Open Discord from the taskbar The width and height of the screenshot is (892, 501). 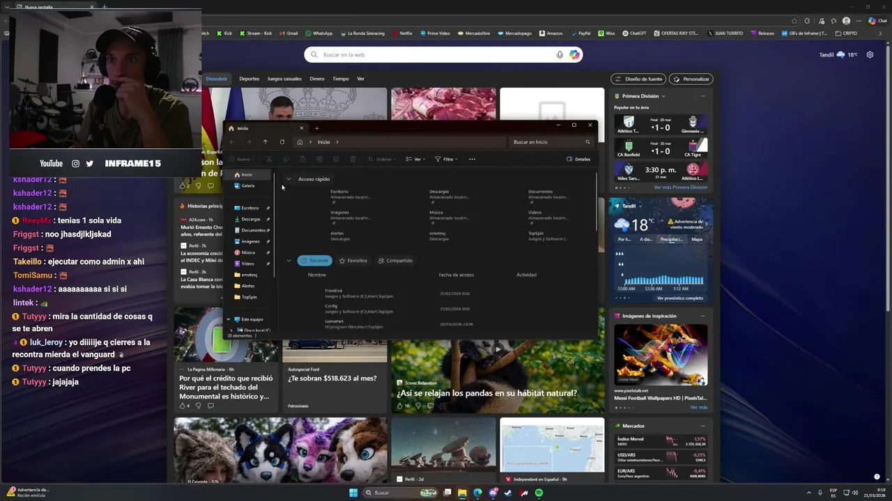pos(493,493)
